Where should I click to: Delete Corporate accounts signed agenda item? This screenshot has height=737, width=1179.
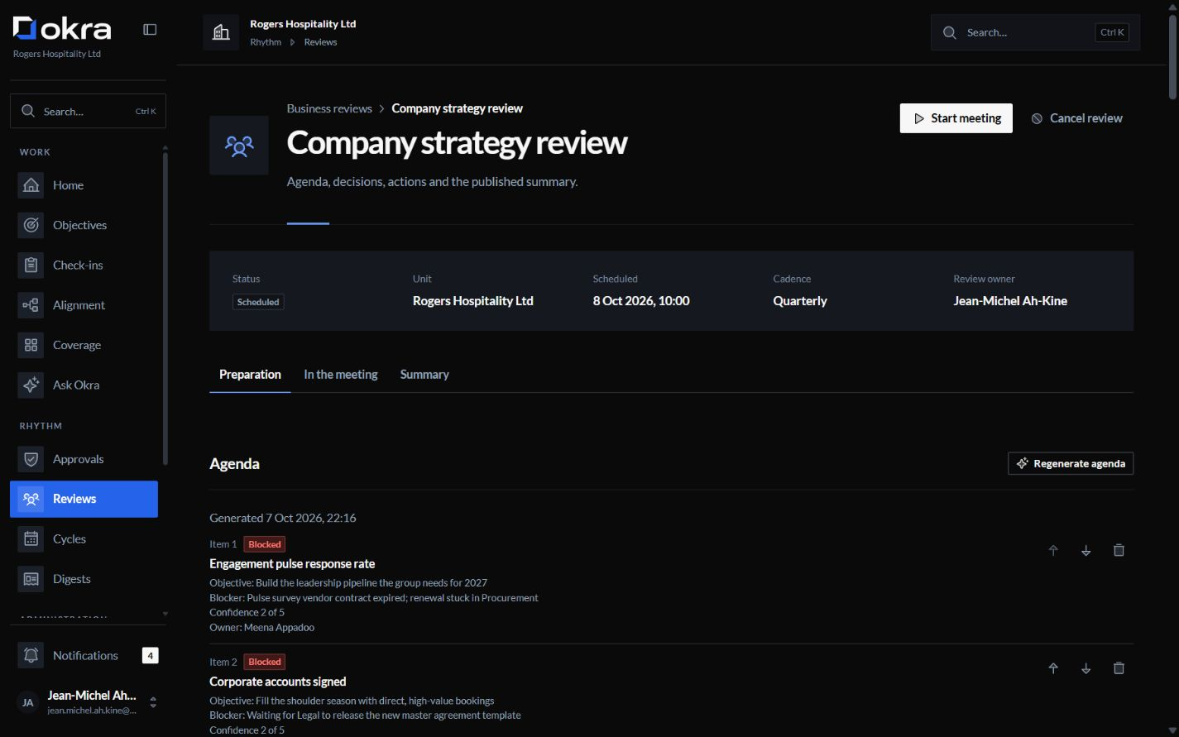(x=1119, y=668)
